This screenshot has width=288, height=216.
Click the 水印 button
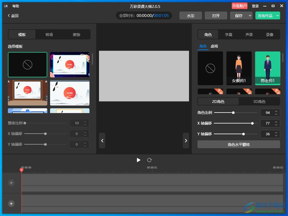(190, 16)
